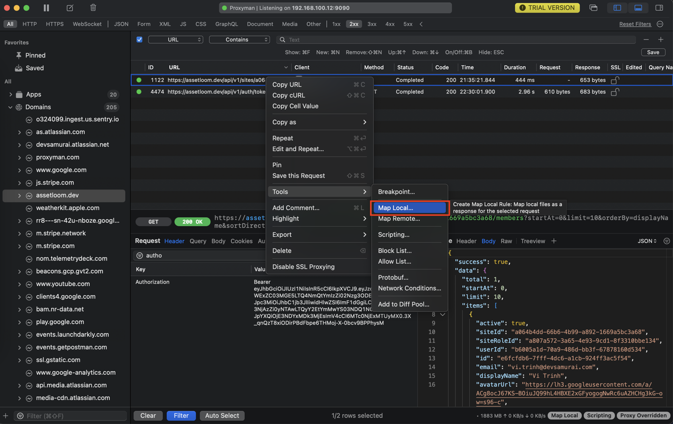Screen dimensions: 673x424
Task: Click the Auto Select button
Action: (222, 416)
